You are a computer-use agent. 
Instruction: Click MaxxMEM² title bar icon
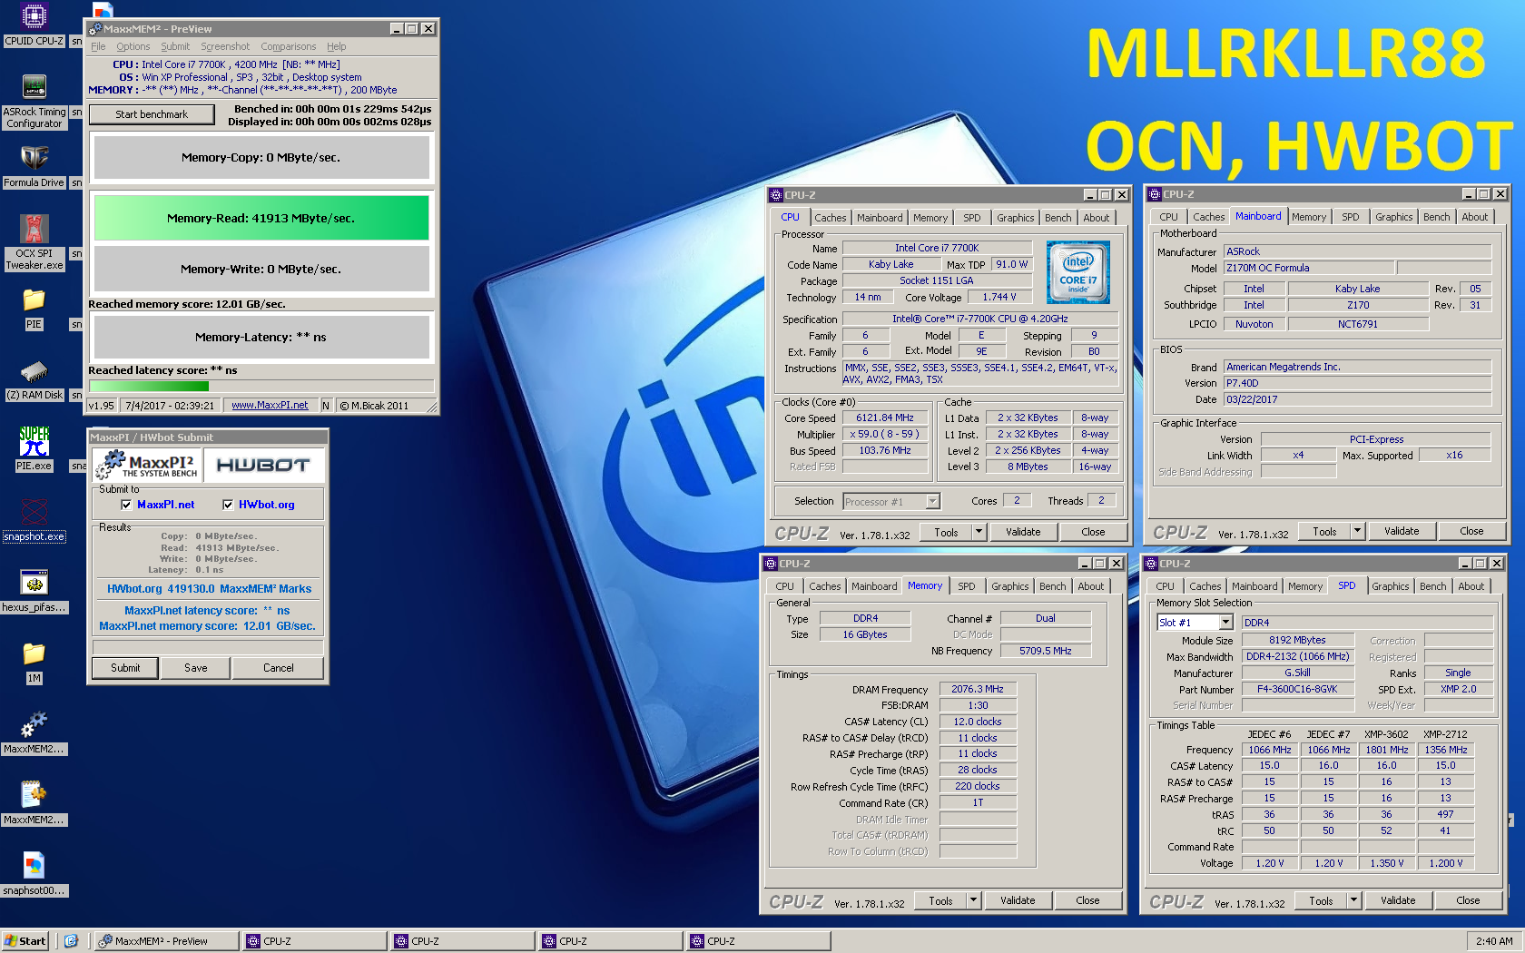(95, 29)
